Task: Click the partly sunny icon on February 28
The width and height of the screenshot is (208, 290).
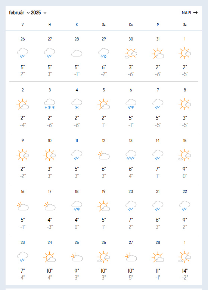Action: [158, 257]
